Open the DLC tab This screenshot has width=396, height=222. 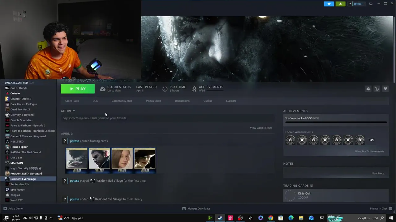[x=95, y=101]
